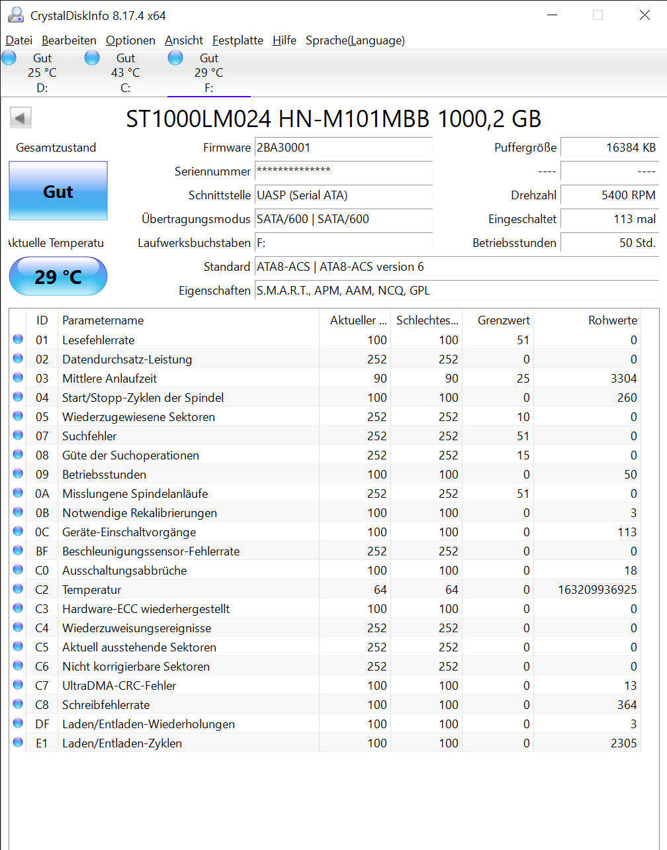The width and height of the screenshot is (667, 850).
Task: Click the disk model title ST1000LM024
Action: (333, 118)
